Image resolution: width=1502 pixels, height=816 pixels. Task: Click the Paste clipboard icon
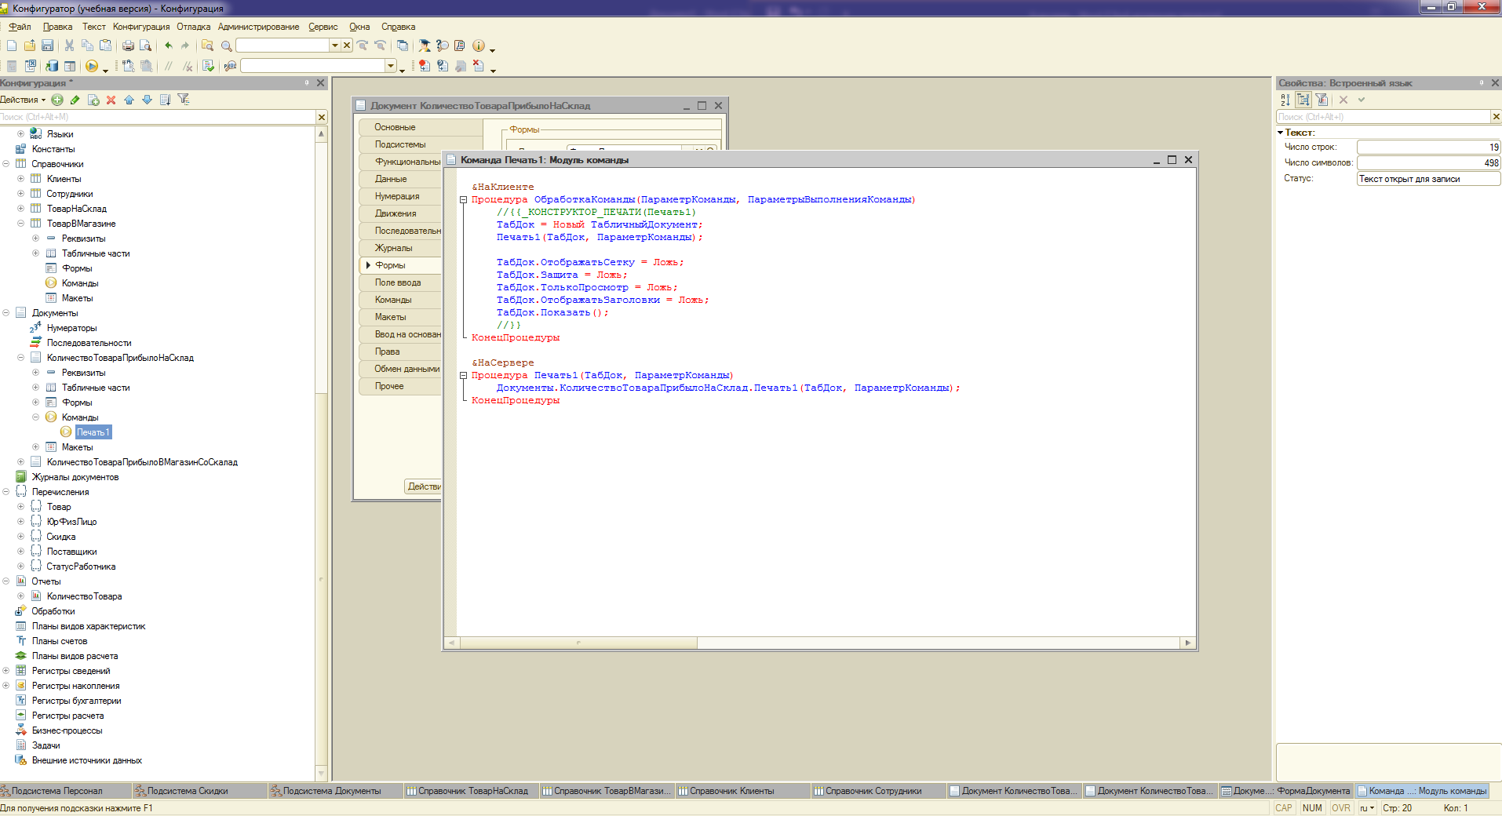click(105, 46)
